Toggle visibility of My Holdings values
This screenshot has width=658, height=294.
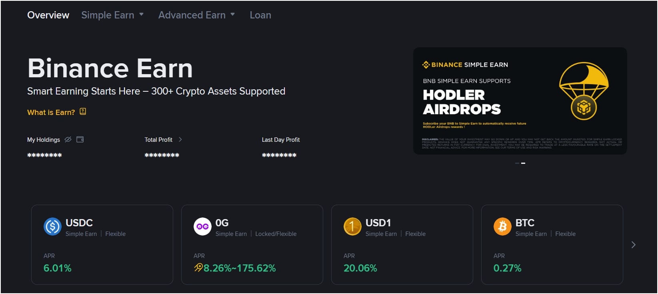68,139
